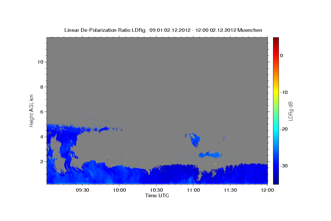Click the isolated blue cloud patch near 11:00

point(195,140)
